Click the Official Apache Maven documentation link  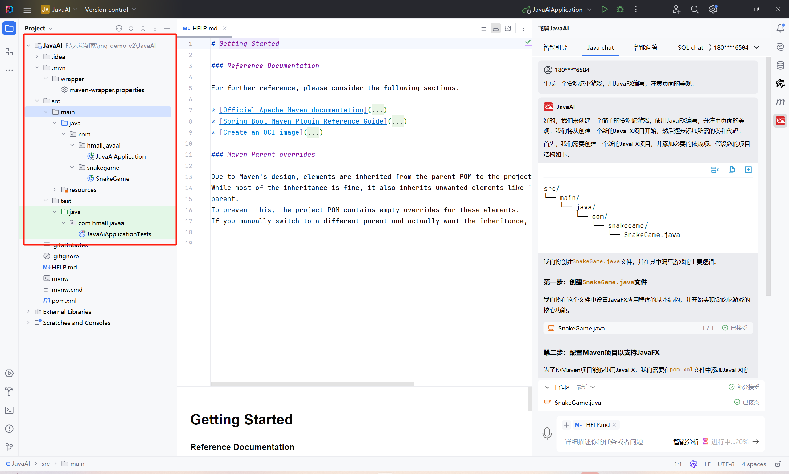293,110
